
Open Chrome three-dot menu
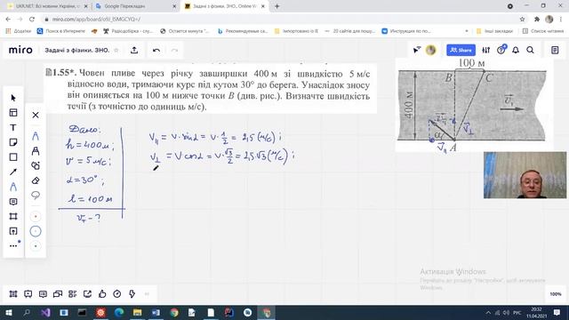tap(561, 20)
